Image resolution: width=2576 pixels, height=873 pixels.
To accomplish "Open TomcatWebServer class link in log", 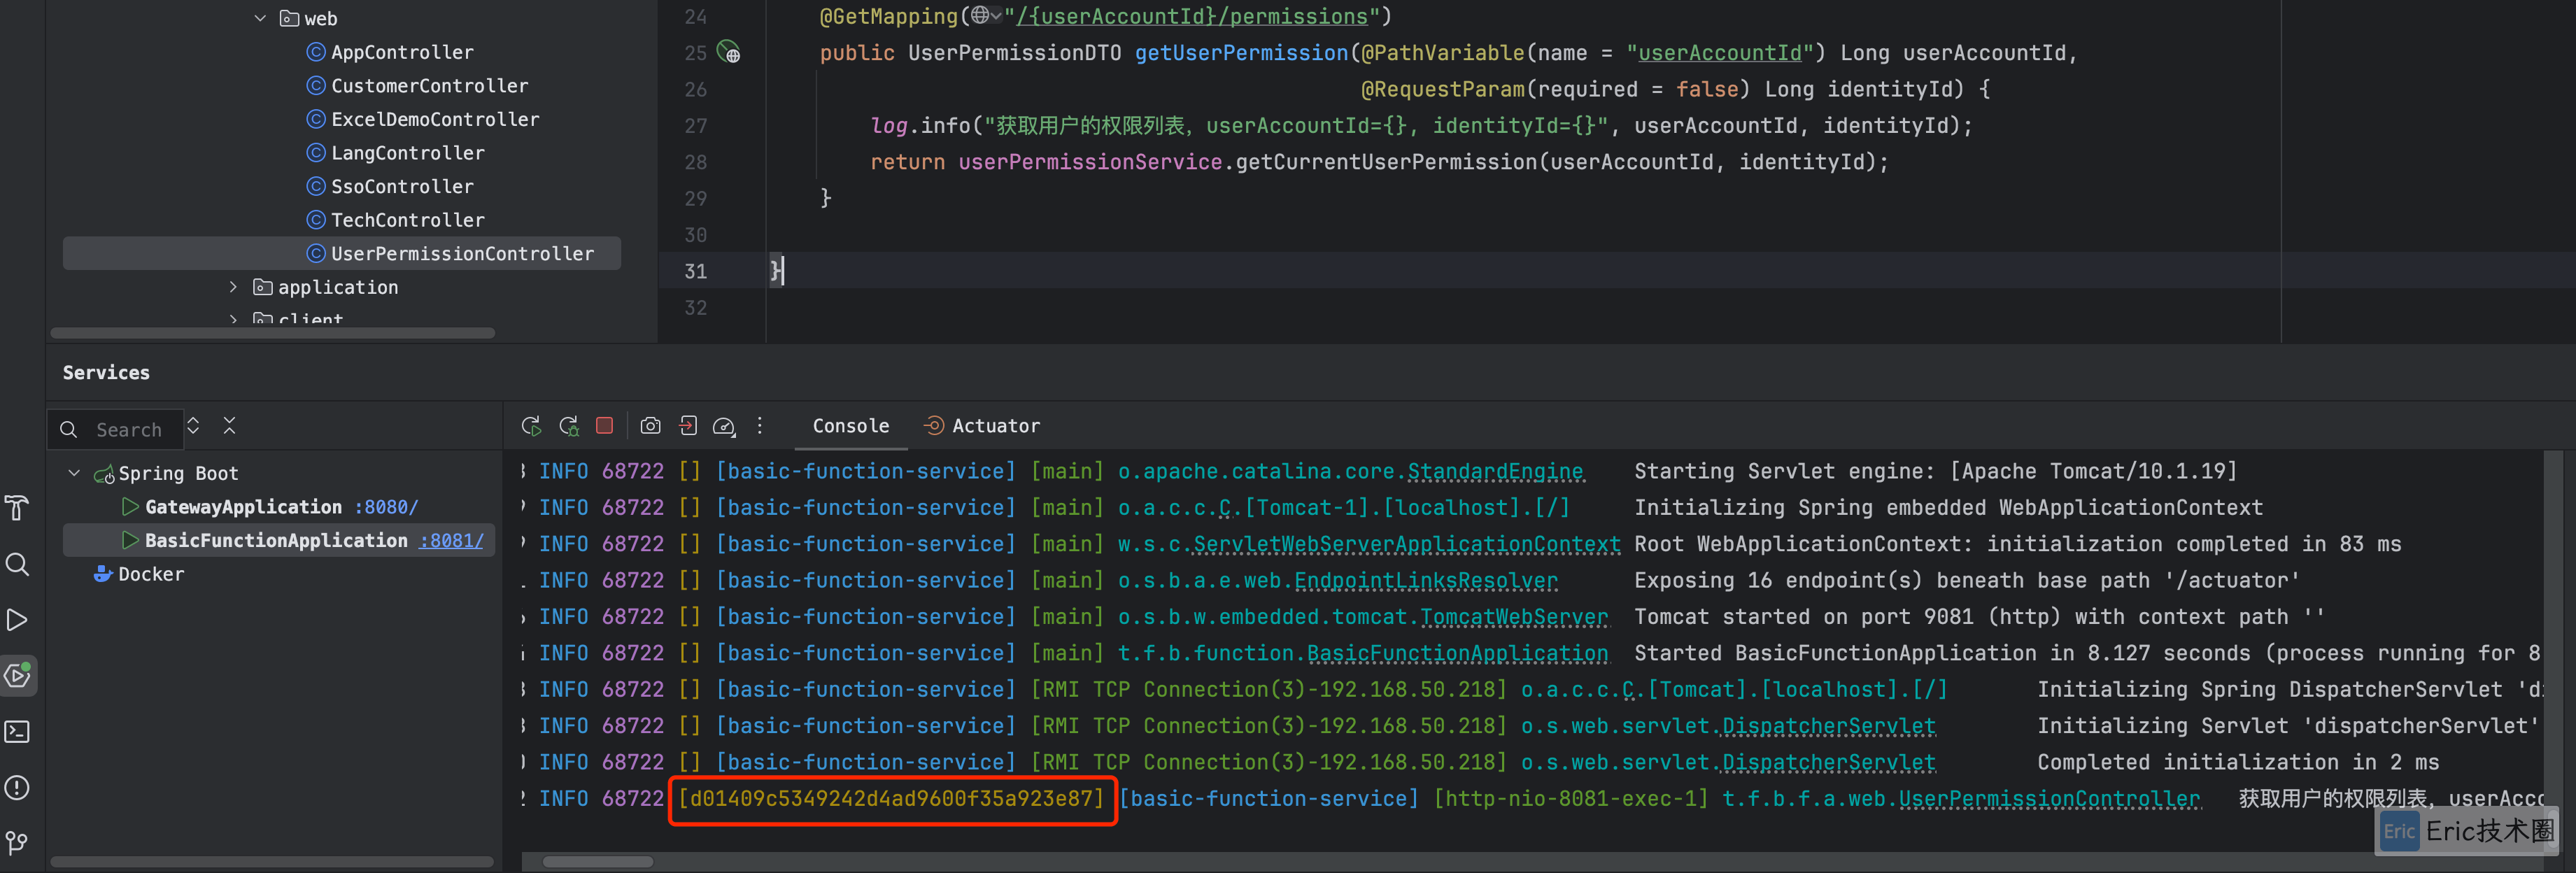I will [x=1514, y=617].
